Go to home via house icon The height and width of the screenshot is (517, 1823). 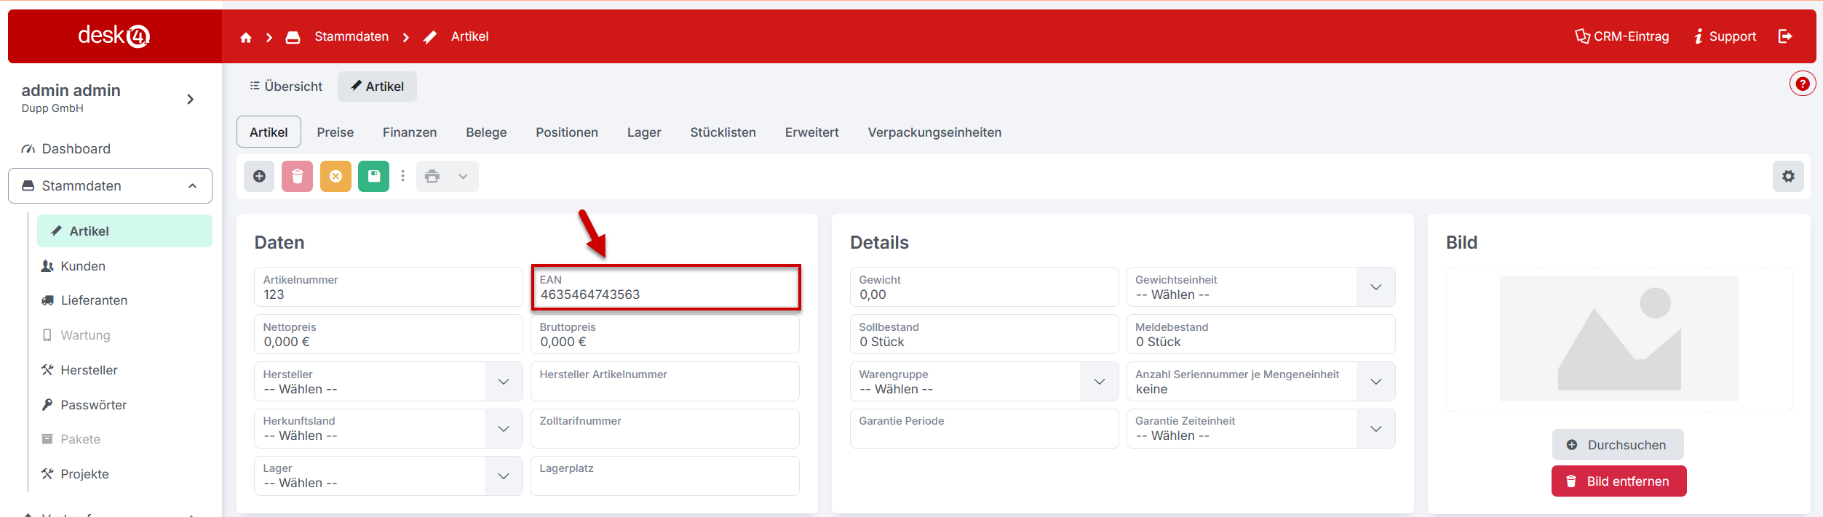[246, 37]
